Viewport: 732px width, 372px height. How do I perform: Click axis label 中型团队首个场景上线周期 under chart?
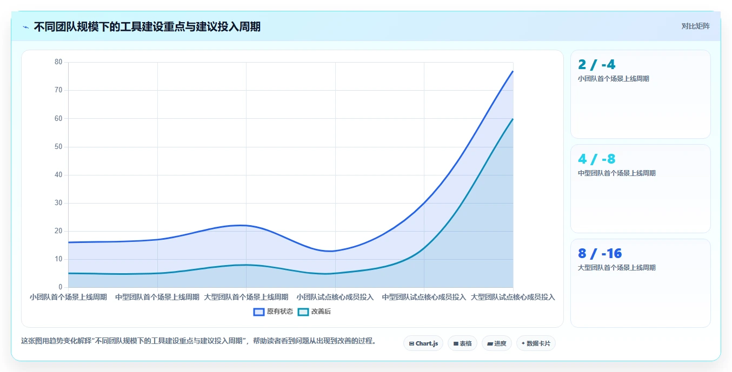(157, 297)
